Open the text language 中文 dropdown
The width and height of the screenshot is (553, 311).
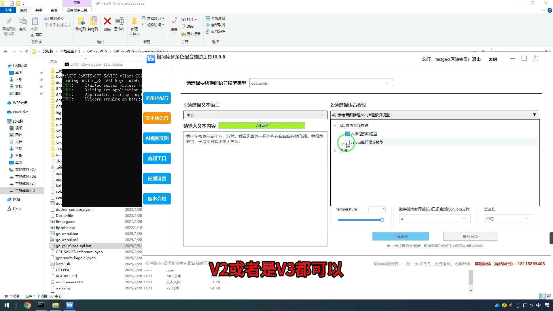(255, 115)
